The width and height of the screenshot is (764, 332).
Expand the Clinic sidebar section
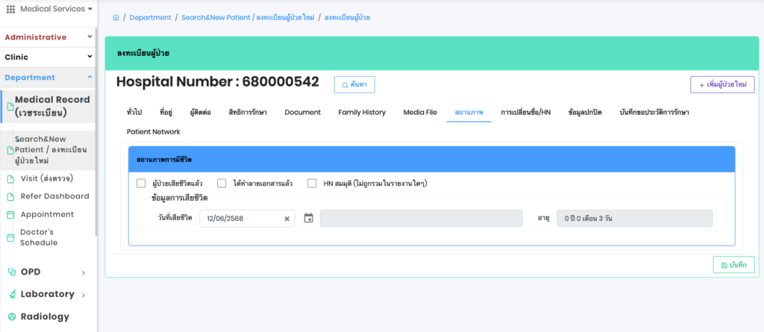(x=48, y=57)
